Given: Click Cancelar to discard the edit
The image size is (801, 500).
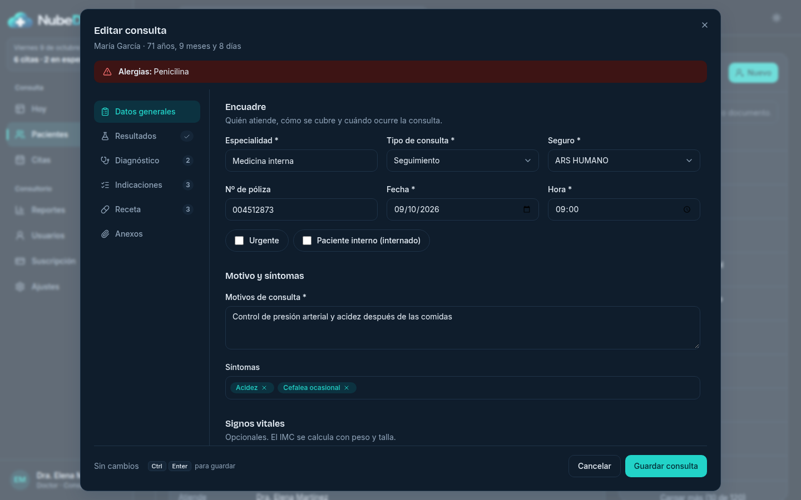Looking at the screenshot, I should [595, 466].
